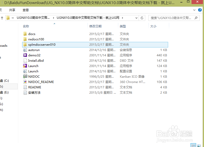Switch to details view layout icon
Image resolution: width=204 pixels, height=147 pixels.
(193, 145)
